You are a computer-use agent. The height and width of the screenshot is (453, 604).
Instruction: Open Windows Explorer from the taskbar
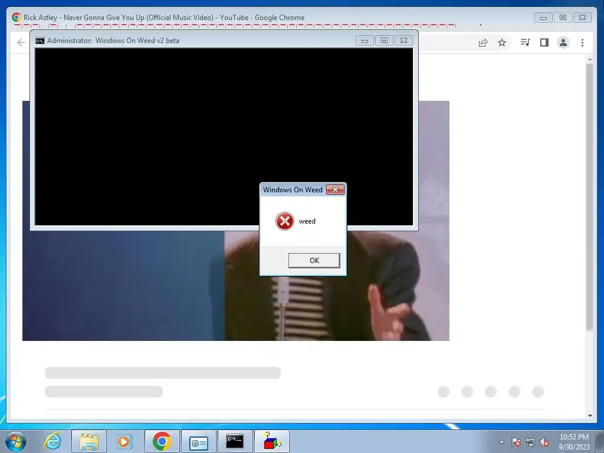[89, 441]
